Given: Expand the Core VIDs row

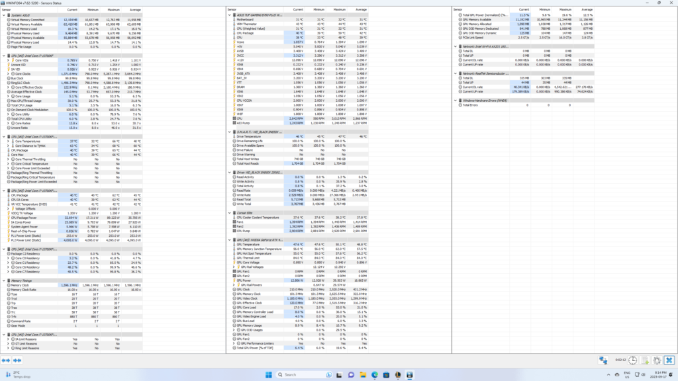Looking at the screenshot, I should [x=8, y=60].
